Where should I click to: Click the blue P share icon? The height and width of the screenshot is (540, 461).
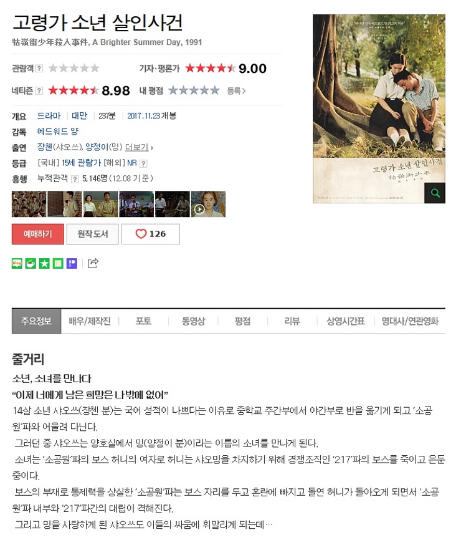coord(72,264)
